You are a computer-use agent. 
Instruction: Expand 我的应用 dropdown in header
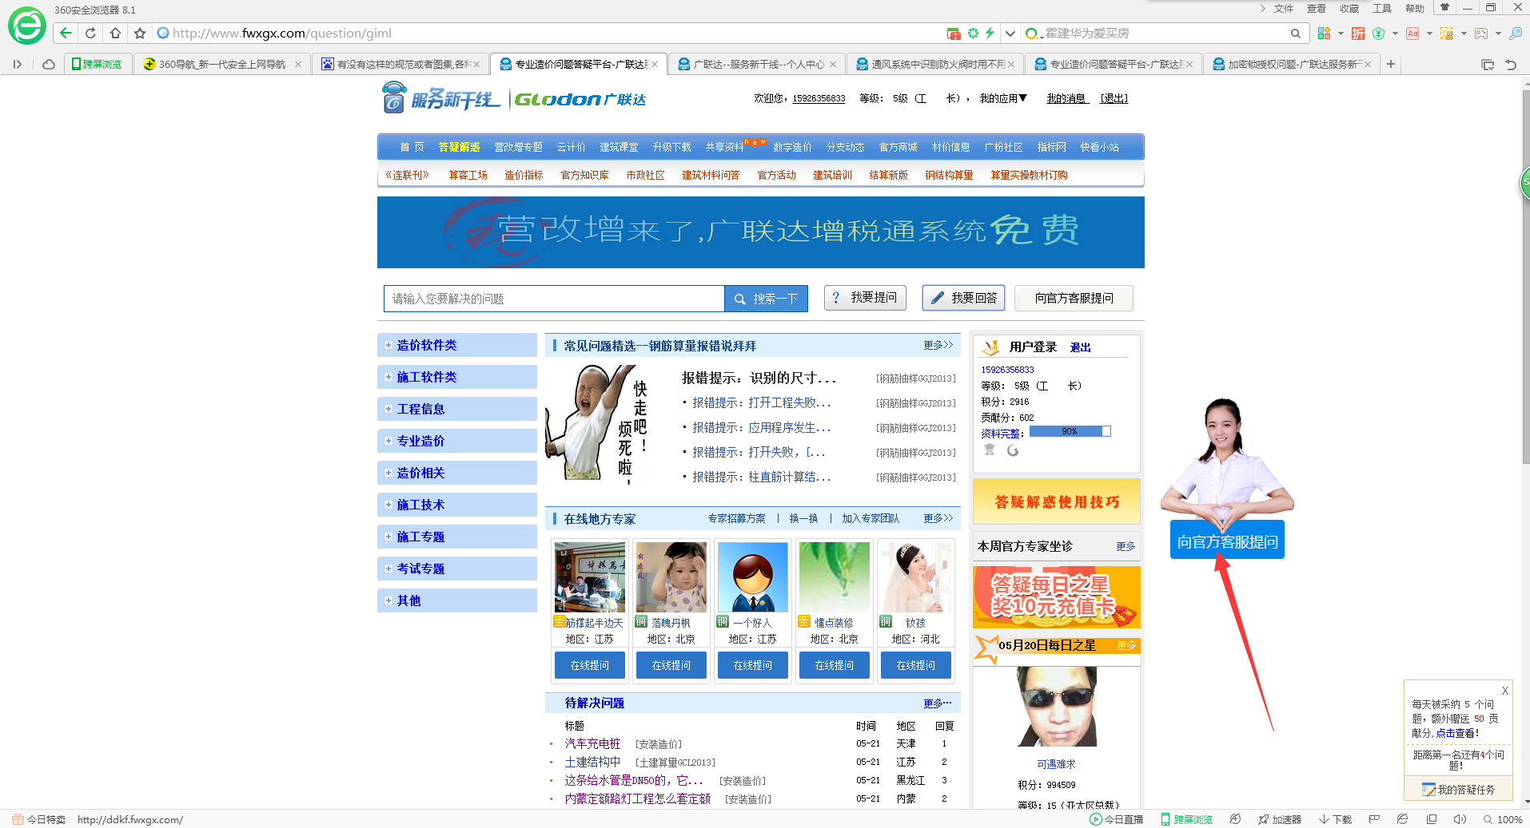pyautogui.click(x=1003, y=98)
